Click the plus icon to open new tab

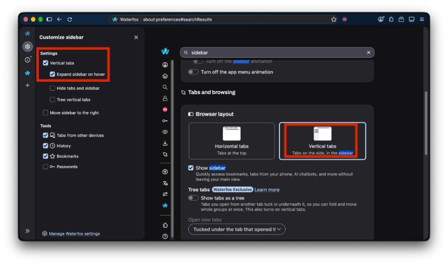click(27, 85)
